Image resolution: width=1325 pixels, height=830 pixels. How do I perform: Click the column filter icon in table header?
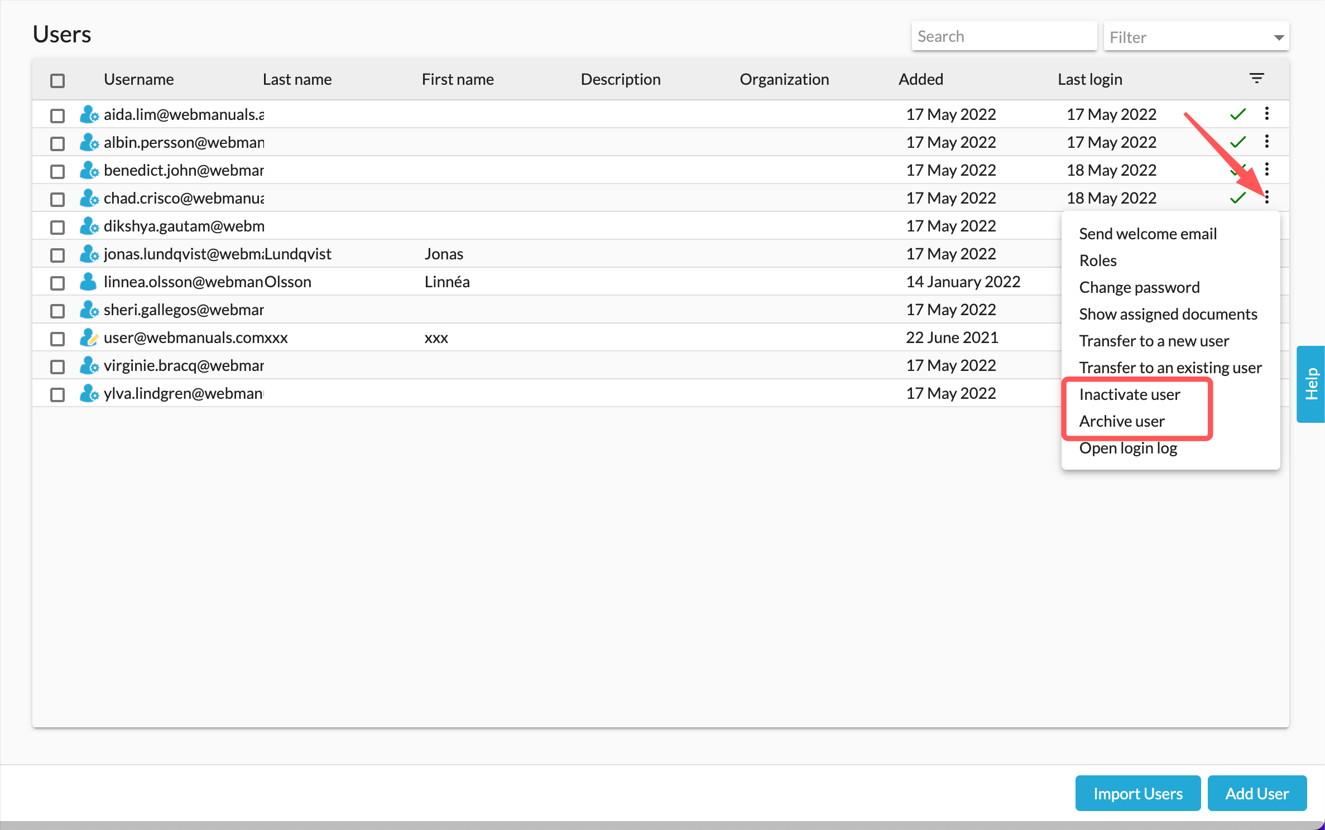click(x=1256, y=79)
